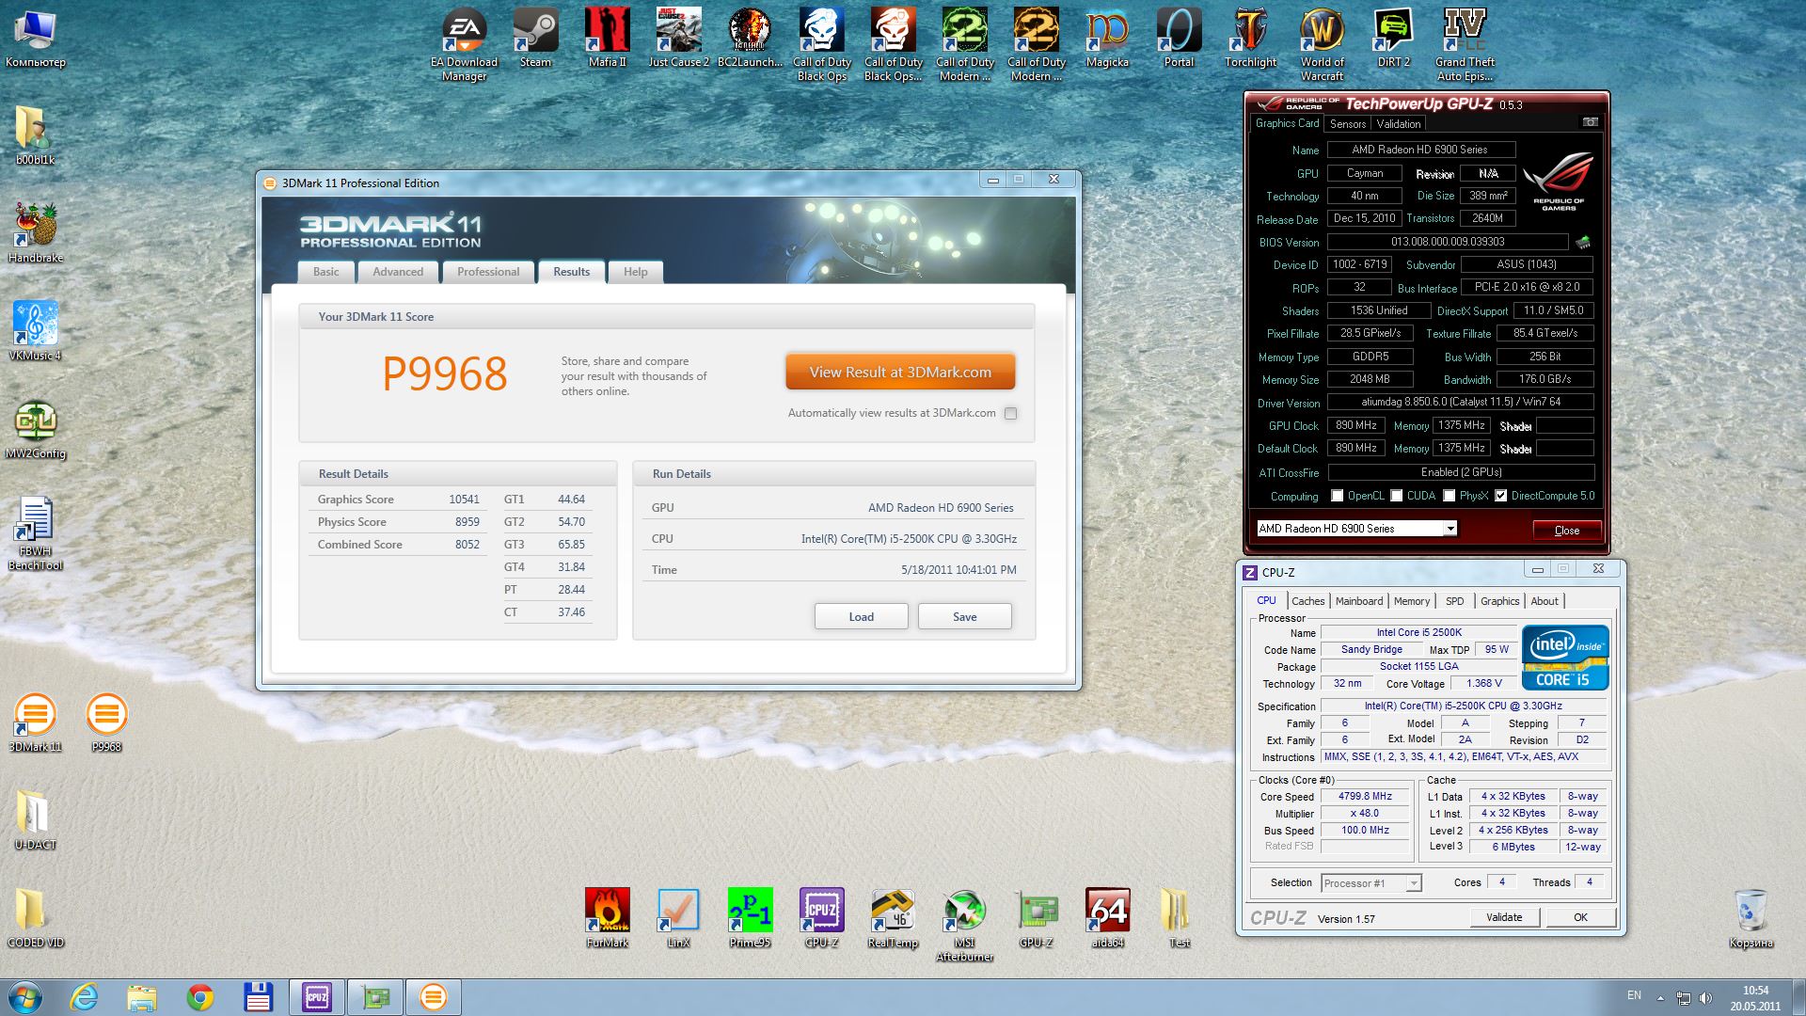Open the GPU-Z desktop shortcut

(1036, 918)
